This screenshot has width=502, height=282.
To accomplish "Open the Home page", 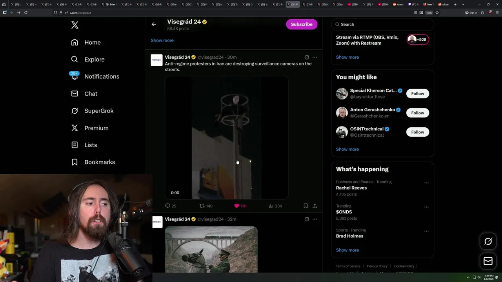I will (x=86, y=42).
